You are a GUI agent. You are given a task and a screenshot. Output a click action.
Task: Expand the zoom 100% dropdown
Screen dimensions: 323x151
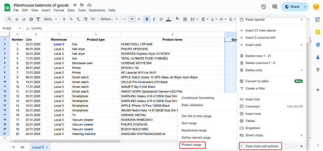pos(50,19)
